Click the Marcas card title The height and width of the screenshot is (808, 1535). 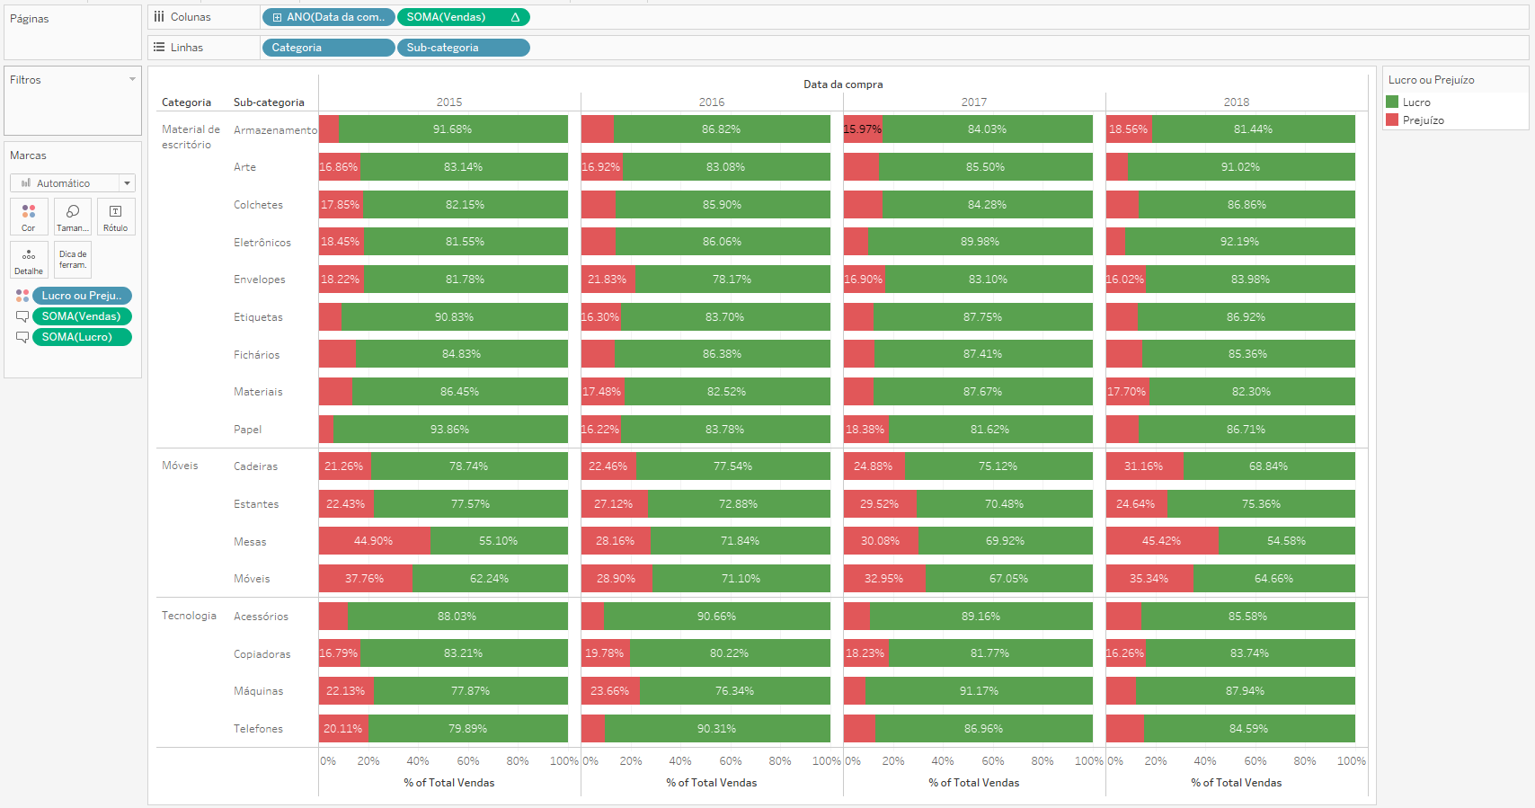pyautogui.click(x=28, y=155)
